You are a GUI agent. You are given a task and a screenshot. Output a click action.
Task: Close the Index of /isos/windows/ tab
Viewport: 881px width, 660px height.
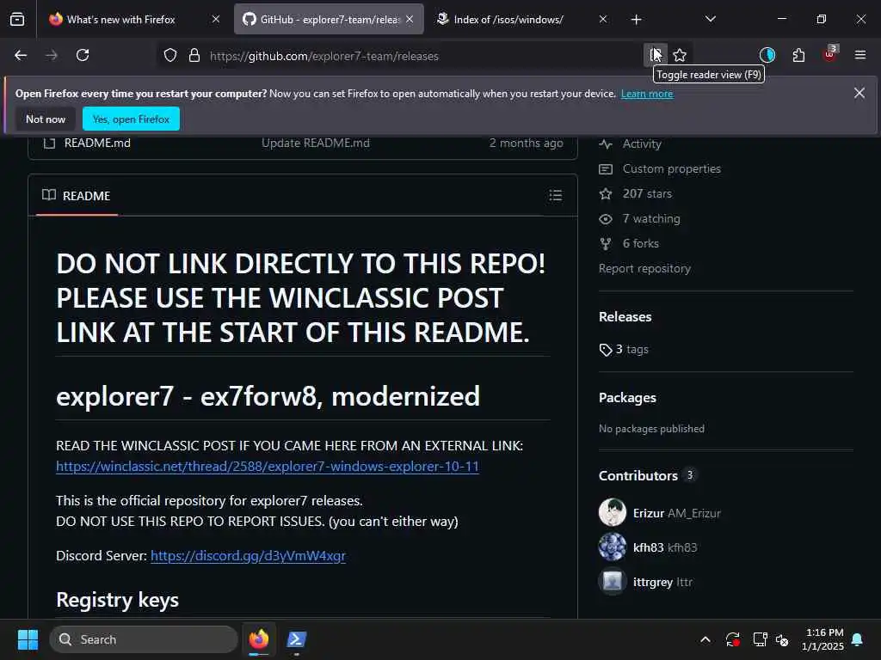(x=603, y=20)
